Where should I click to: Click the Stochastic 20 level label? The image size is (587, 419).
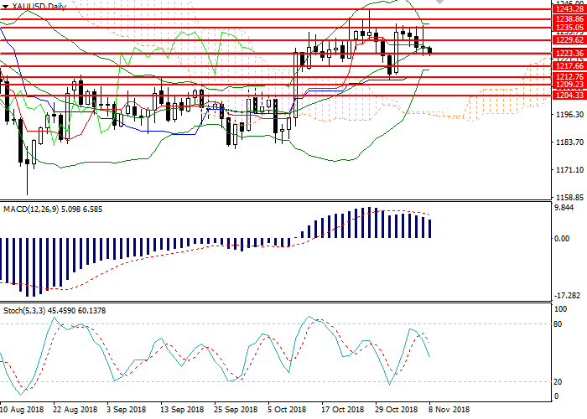(558, 381)
